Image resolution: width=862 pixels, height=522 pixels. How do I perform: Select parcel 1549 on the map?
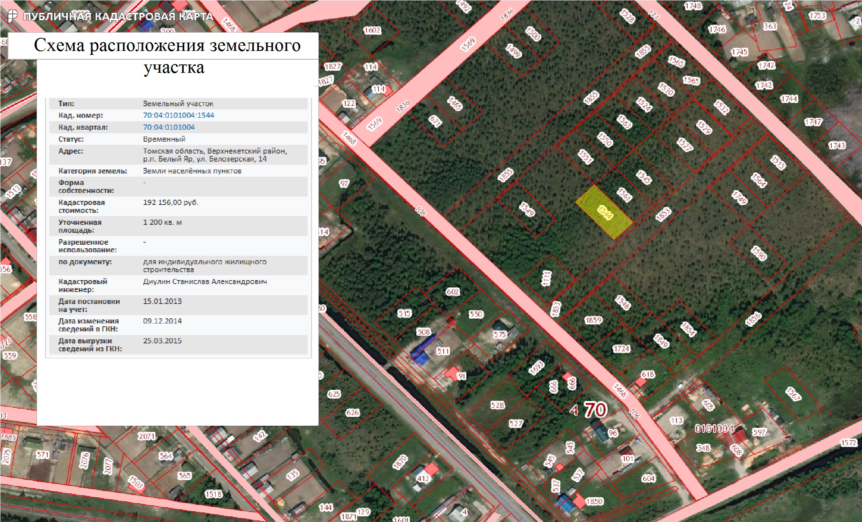click(x=527, y=209)
